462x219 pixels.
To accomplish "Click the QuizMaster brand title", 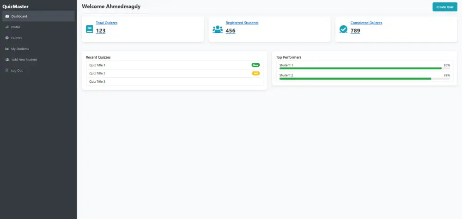I will tap(15, 6).
